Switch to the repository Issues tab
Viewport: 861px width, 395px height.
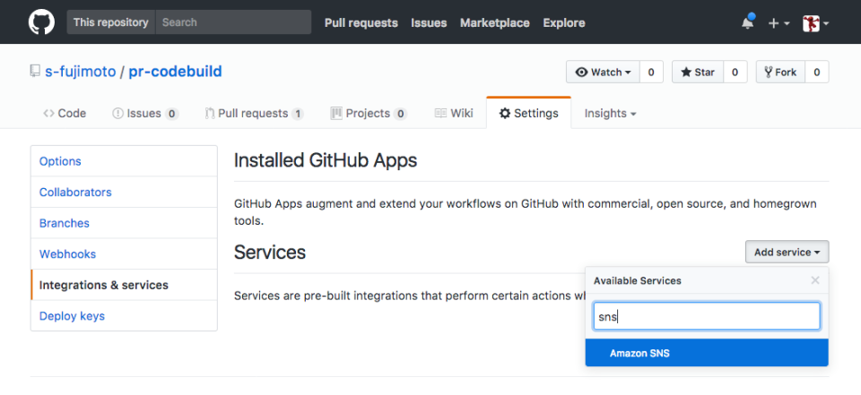click(145, 113)
